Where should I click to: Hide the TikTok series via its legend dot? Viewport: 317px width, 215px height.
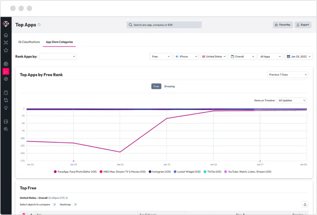tap(205, 172)
